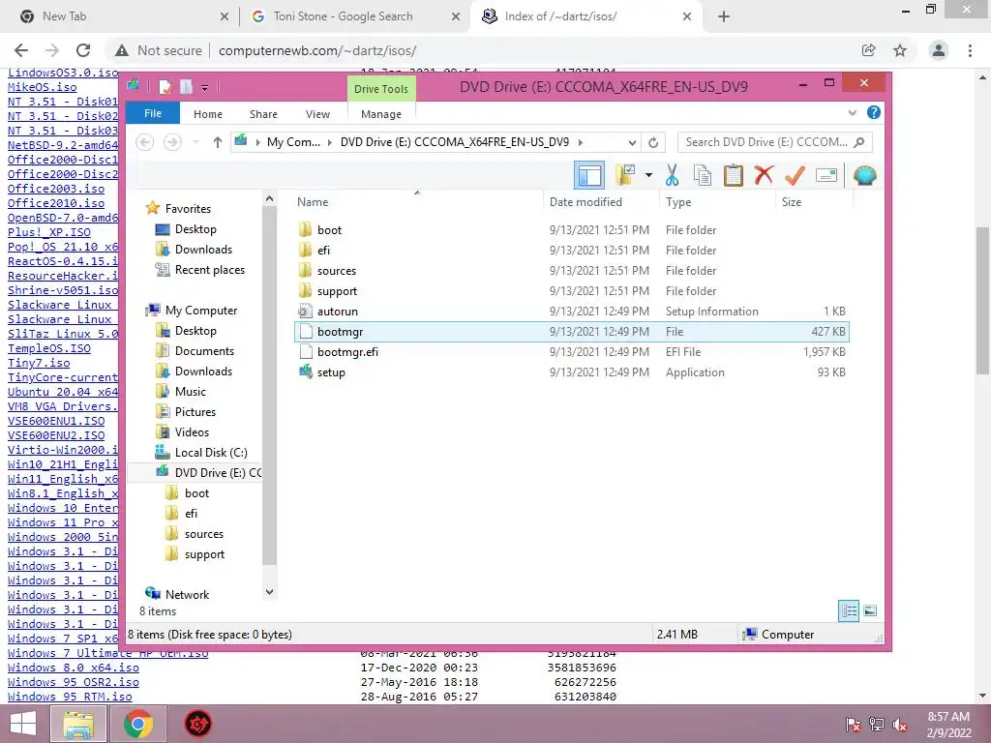Open Documents in navigation pane

(204, 350)
